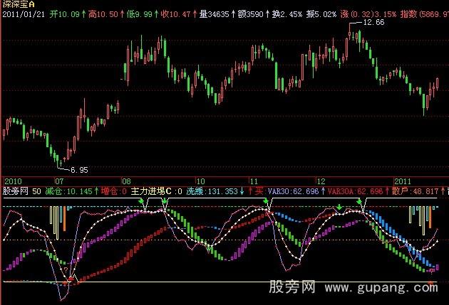This screenshot has width=449, height=305.
Task: Click the 12.66 peak price label
Action: click(x=373, y=22)
